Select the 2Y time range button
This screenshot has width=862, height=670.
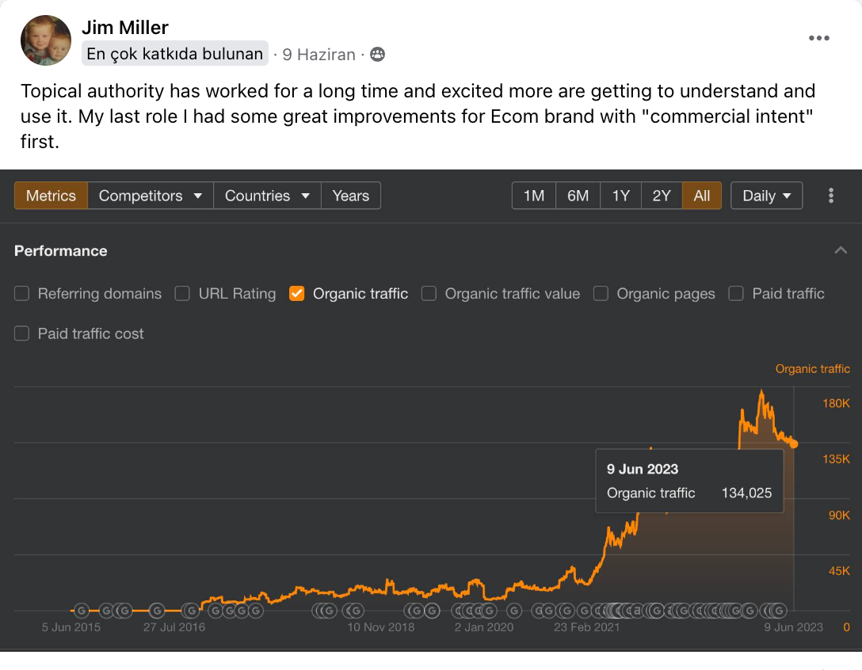click(x=662, y=196)
